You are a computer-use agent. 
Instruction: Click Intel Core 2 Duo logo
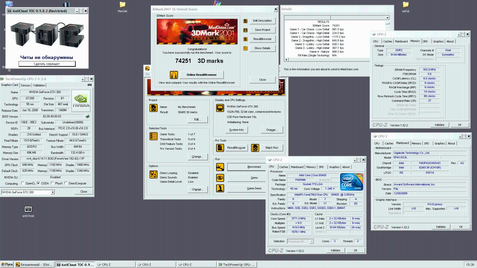click(351, 182)
